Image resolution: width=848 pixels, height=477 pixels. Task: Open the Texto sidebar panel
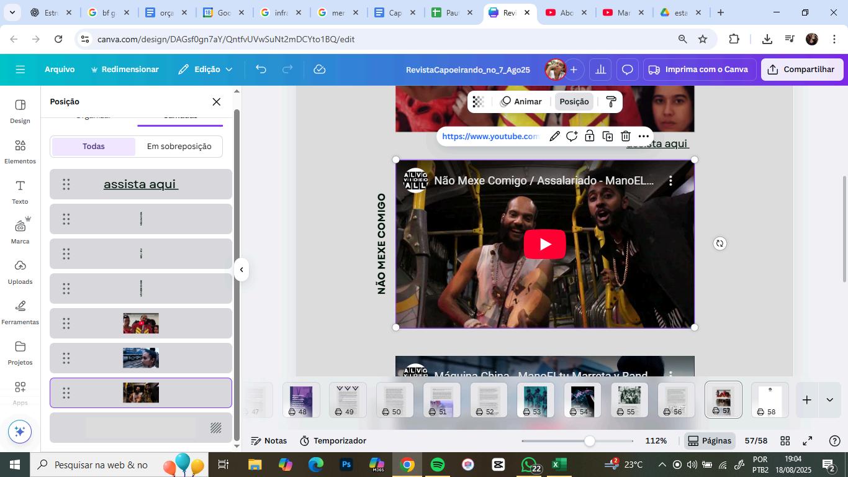pos(20,192)
